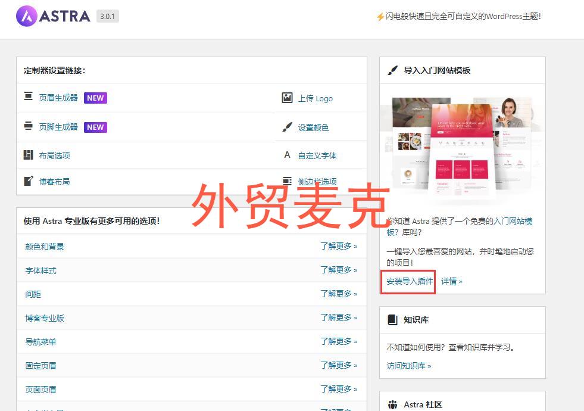
Task: Click the layout options grid icon
Action: tap(29, 155)
